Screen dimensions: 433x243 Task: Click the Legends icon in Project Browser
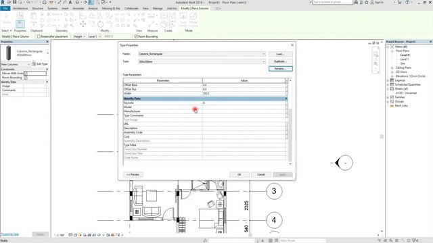pyautogui.click(x=392, y=80)
